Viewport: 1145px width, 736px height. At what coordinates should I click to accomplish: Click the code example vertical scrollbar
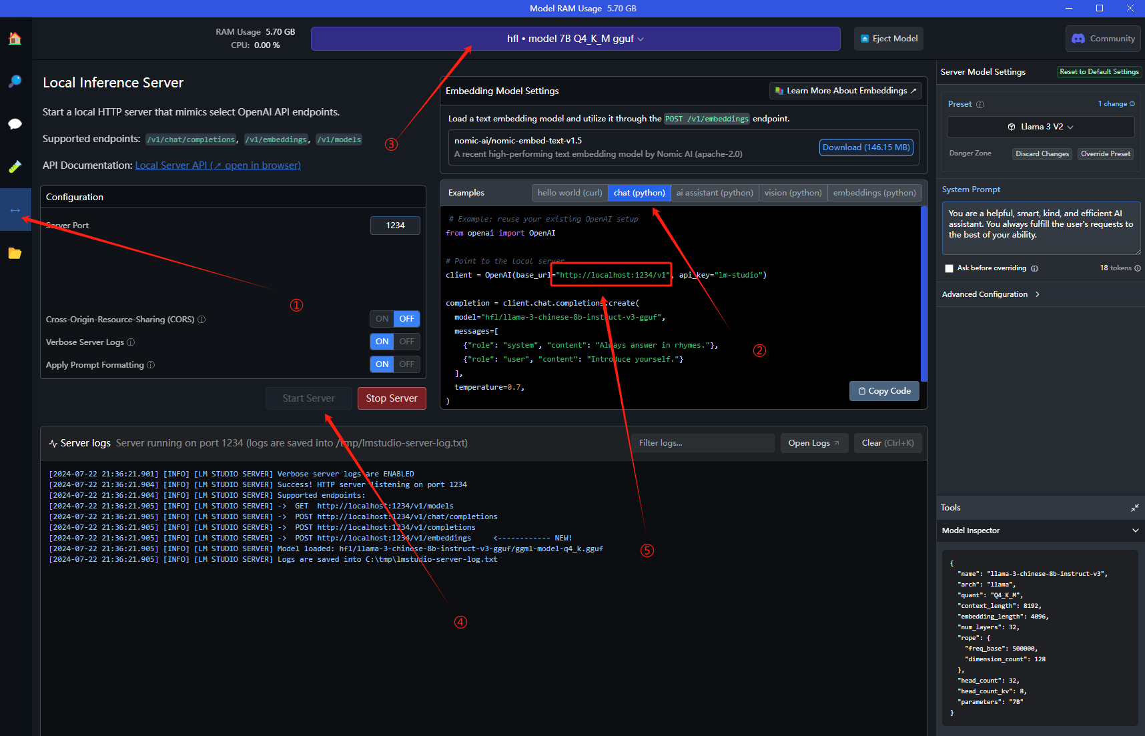[924, 294]
